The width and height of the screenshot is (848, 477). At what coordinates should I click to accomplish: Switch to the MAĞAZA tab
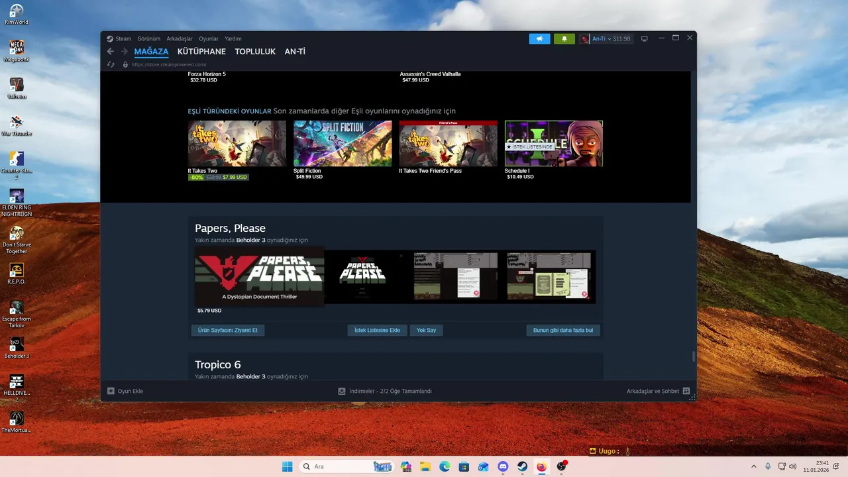click(151, 52)
